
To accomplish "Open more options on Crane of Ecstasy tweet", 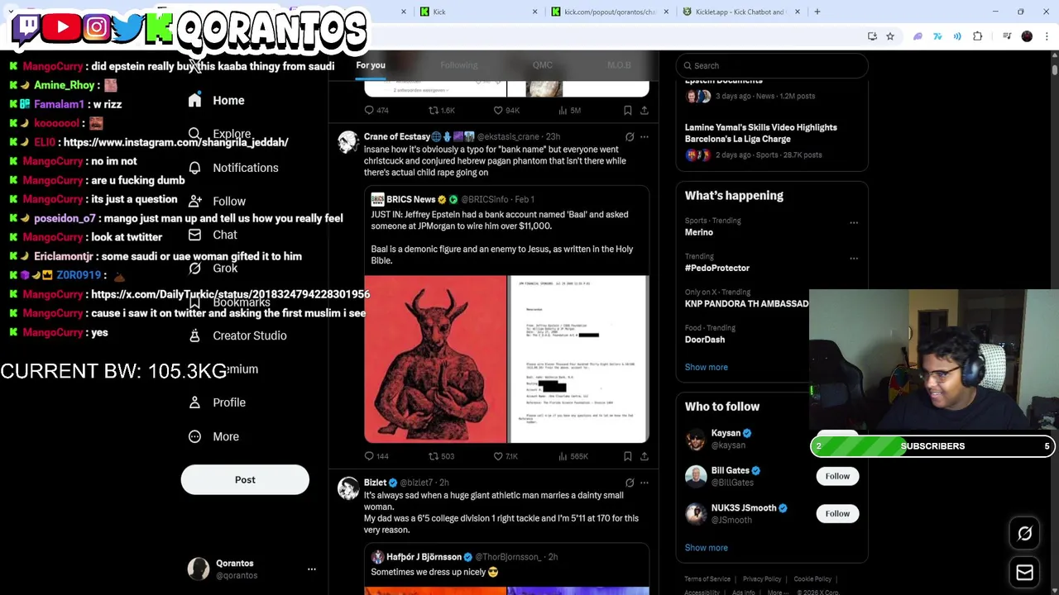I will [645, 137].
